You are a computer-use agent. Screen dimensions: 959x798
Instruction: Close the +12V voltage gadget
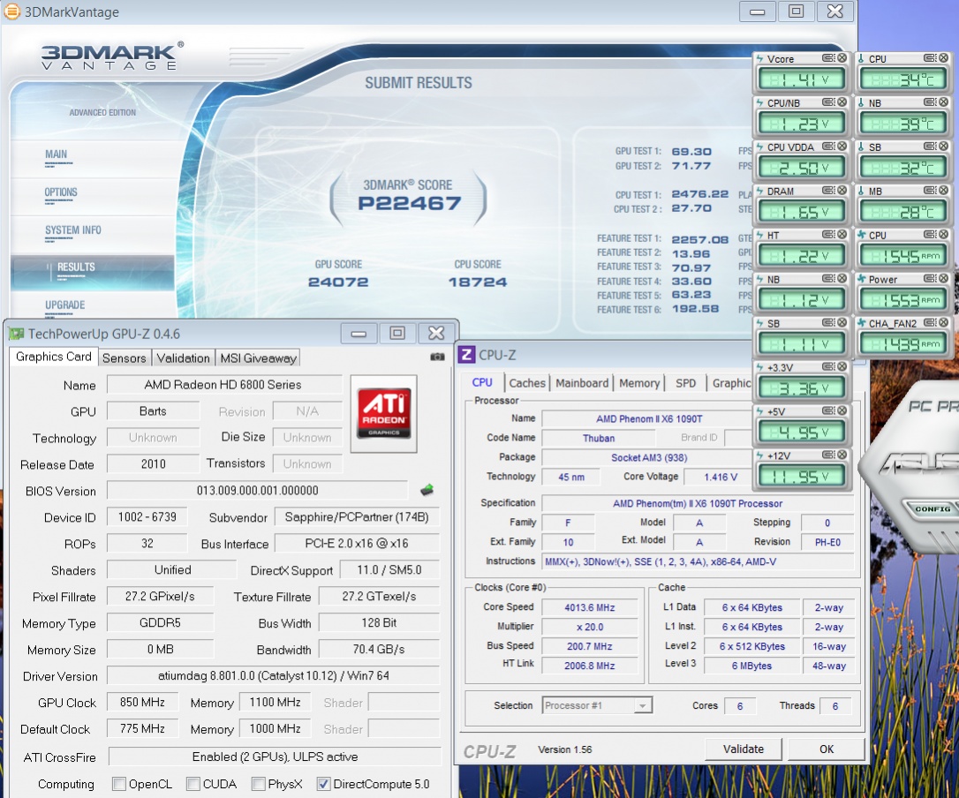pyautogui.click(x=842, y=455)
